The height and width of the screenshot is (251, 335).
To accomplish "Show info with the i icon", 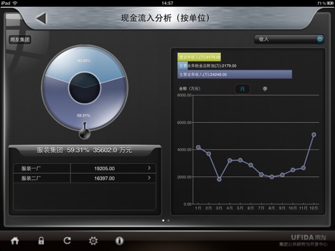I will click(x=119, y=241).
